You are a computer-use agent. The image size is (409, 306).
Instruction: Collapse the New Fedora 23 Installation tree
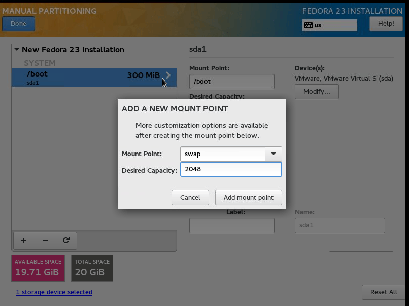point(17,49)
